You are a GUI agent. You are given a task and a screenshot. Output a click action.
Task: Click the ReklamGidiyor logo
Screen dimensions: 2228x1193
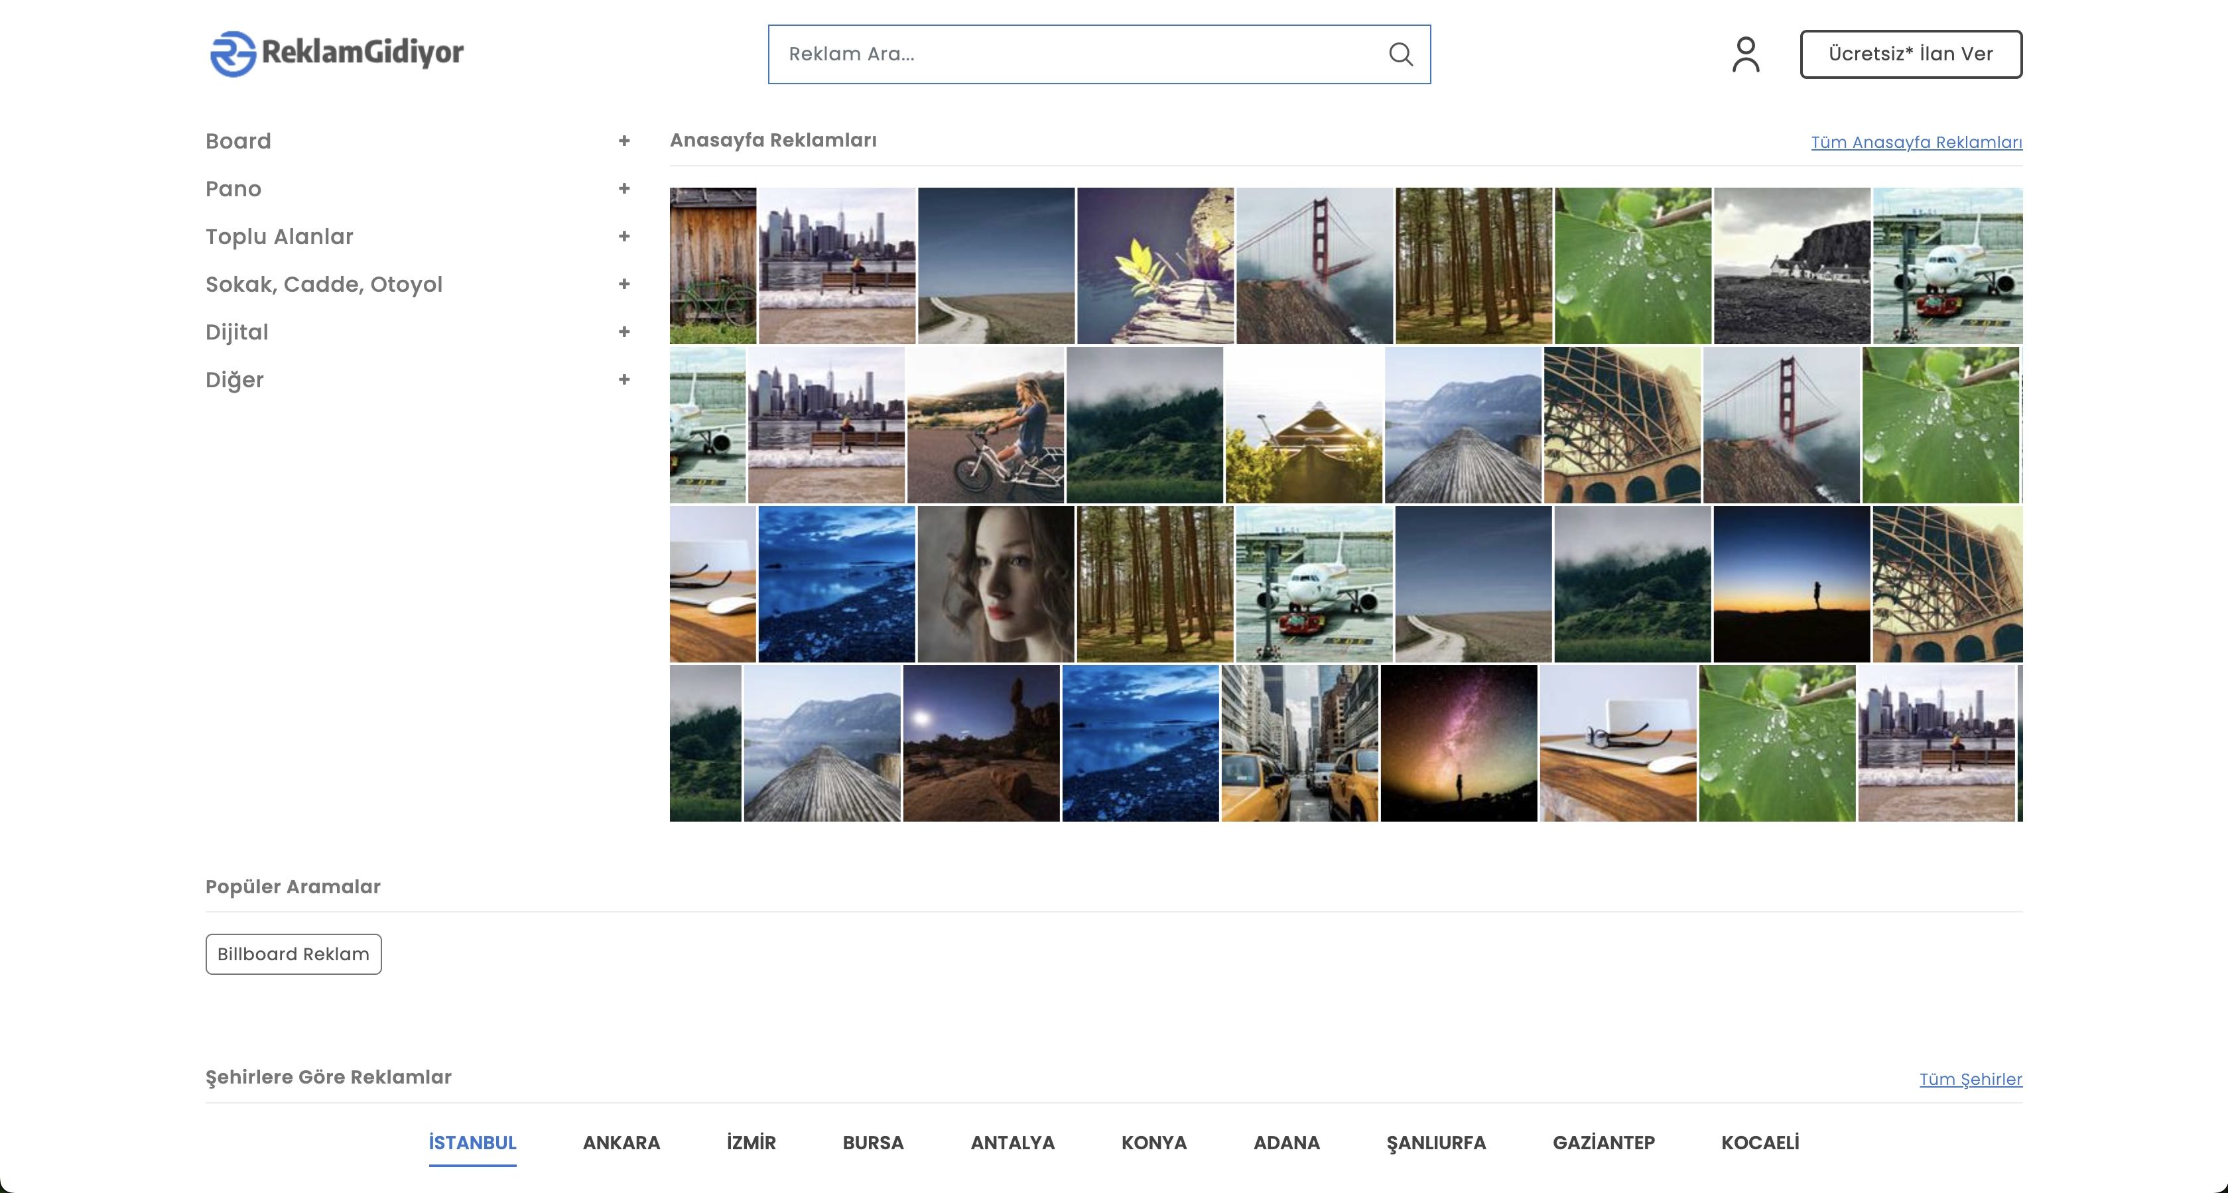pos(336,54)
